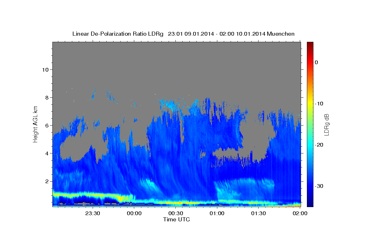Click the colorbar value -10
This screenshot has width=372, height=248.
point(319,104)
